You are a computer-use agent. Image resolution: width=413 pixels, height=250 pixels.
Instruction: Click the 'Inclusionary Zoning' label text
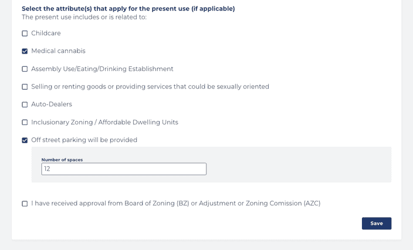pyautogui.click(x=104, y=123)
